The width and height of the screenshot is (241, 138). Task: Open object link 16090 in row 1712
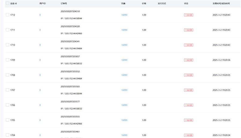pyautogui.click(x=124, y=15)
